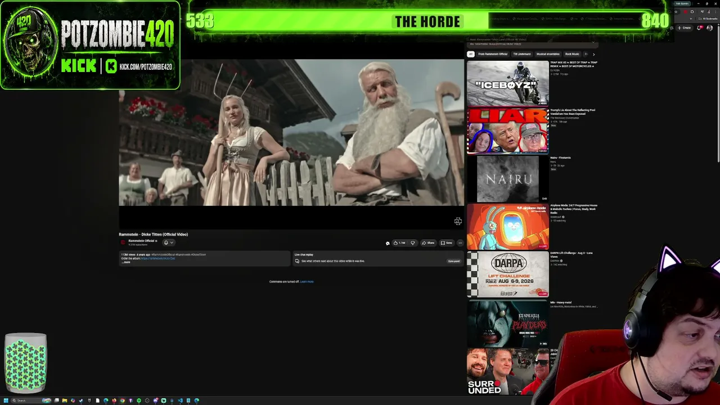The width and height of the screenshot is (720, 405).
Task: Open the NAIRU video thumbnail
Action: [x=507, y=179]
